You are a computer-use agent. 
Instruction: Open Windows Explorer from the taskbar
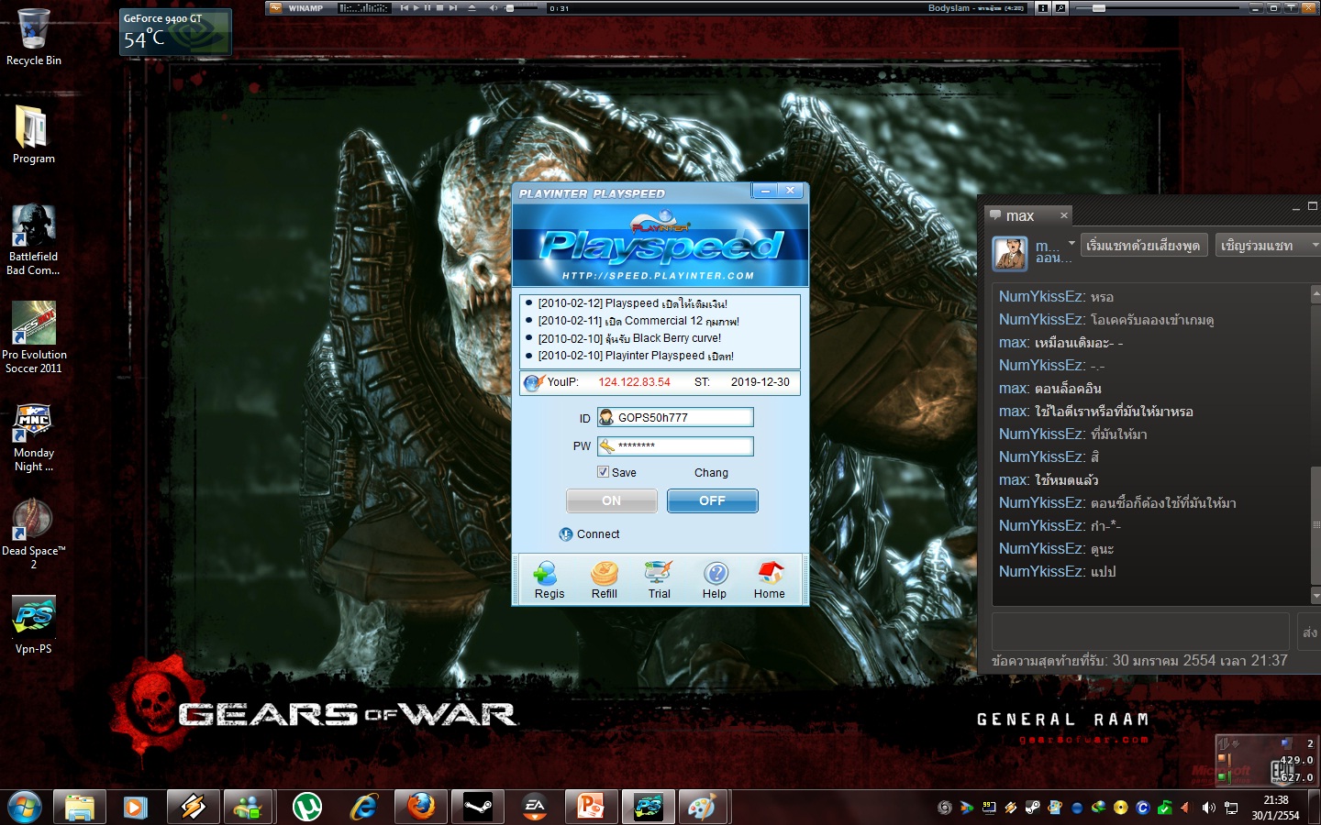80,807
